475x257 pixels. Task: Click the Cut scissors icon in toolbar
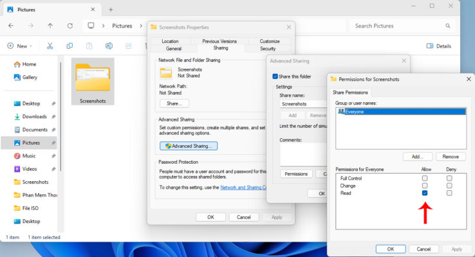pyautogui.click(x=49, y=46)
